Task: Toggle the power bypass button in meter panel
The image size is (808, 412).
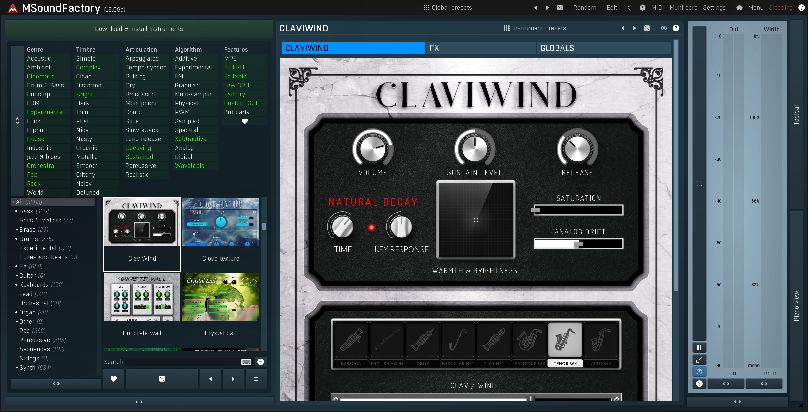Action: click(699, 372)
